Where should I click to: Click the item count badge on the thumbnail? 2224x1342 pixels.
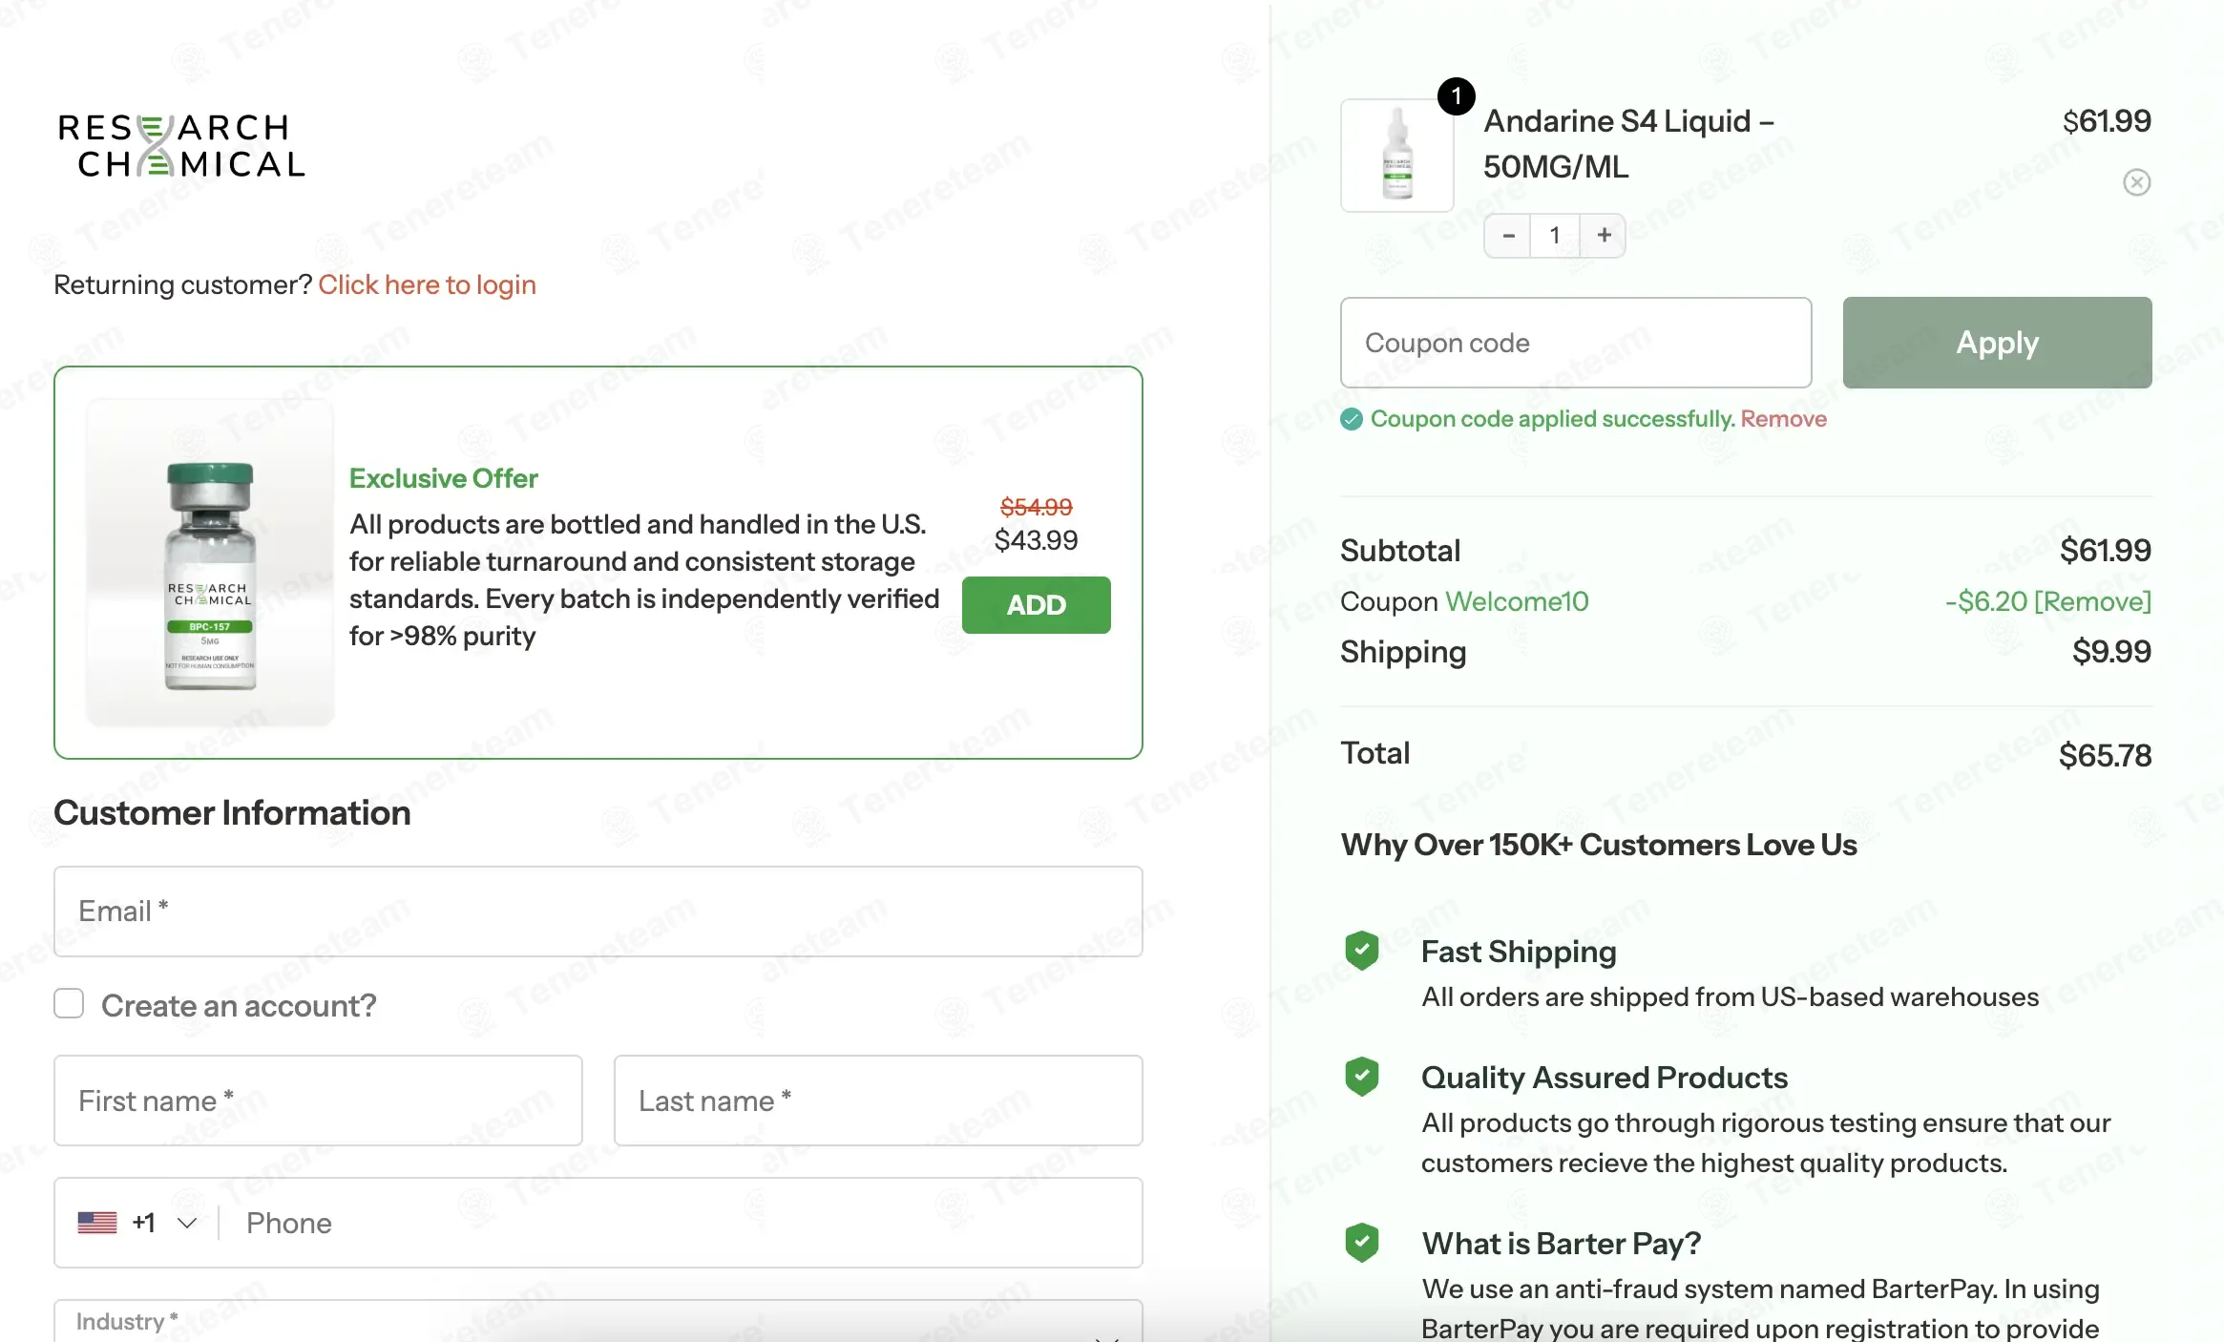pyautogui.click(x=1456, y=95)
